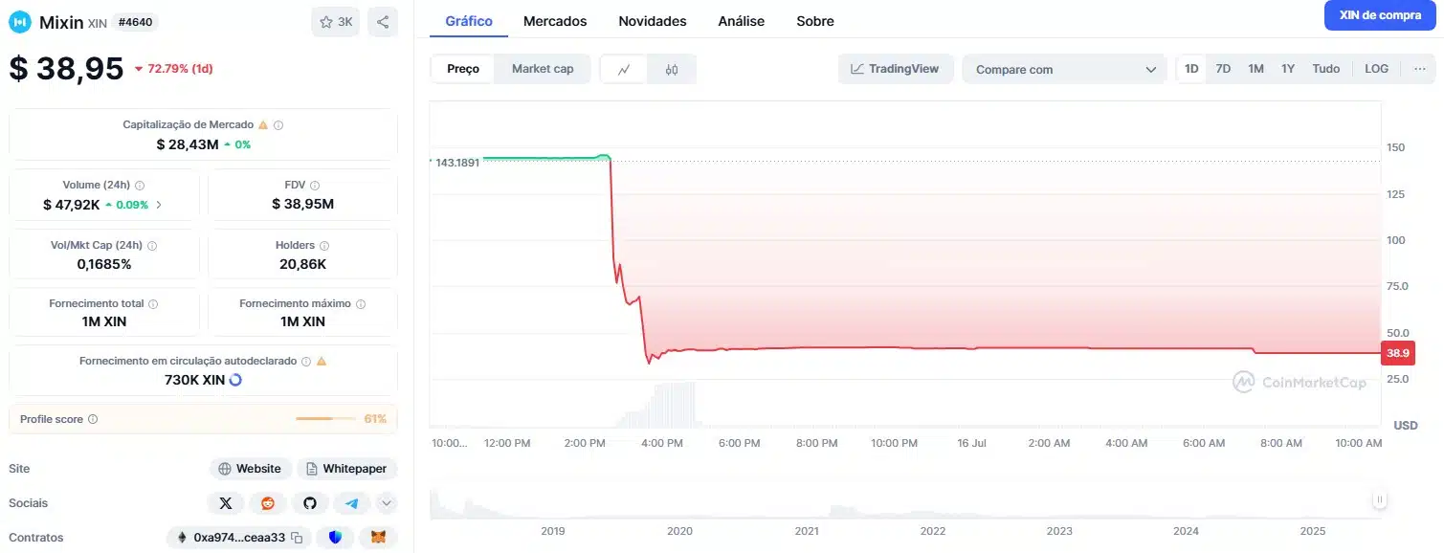Click the #4640 rank badge
The height and width of the screenshot is (553, 1444).
pyautogui.click(x=135, y=22)
